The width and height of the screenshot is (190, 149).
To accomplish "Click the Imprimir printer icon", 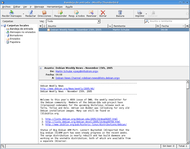I will pyautogui.click(x=140, y=12).
